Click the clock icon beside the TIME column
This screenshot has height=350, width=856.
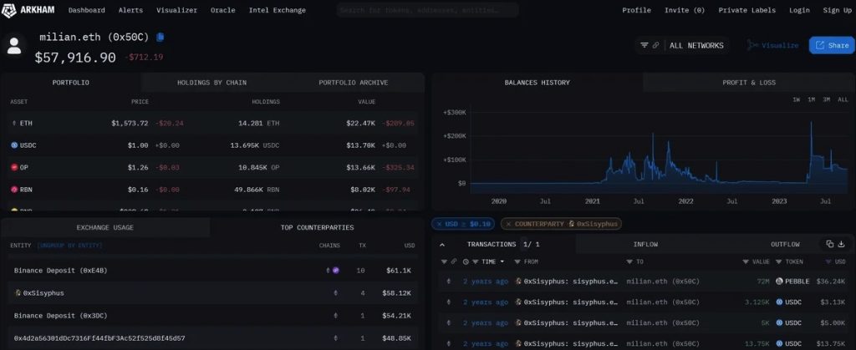[x=466, y=261]
